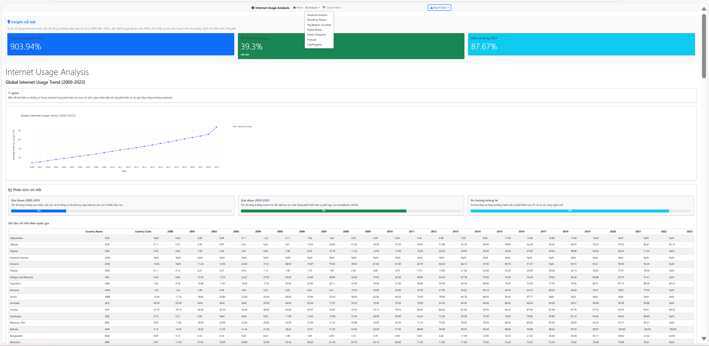
Task: Go to the Home link
Action: click(298, 7)
